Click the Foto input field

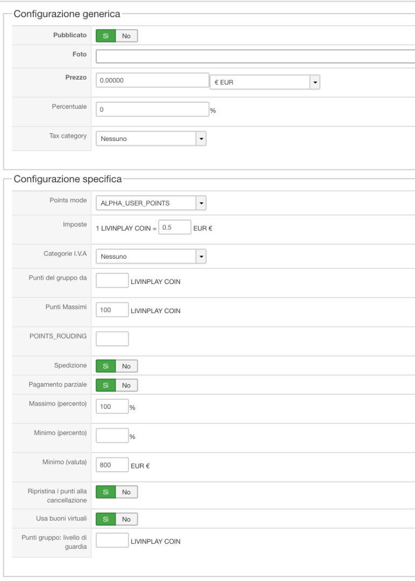255,56
